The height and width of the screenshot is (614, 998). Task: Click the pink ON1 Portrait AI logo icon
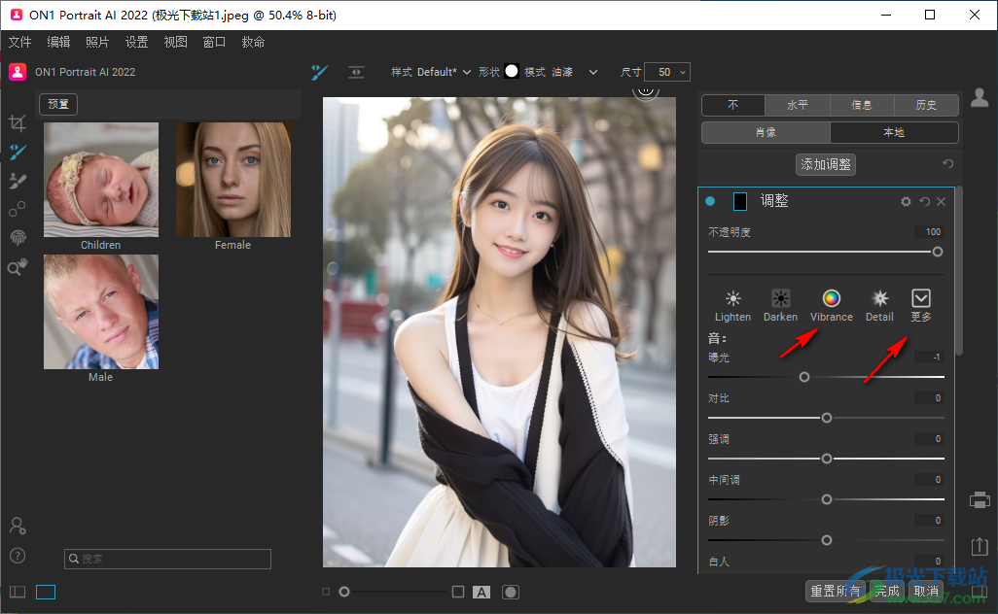pos(18,72)
